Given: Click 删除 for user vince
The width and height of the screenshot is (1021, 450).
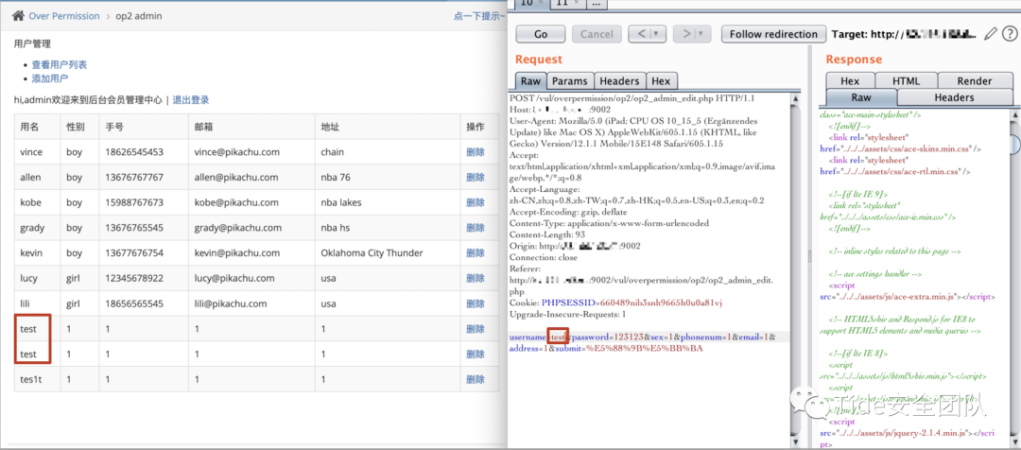Looking at the screenshot, I should (476, 152).
